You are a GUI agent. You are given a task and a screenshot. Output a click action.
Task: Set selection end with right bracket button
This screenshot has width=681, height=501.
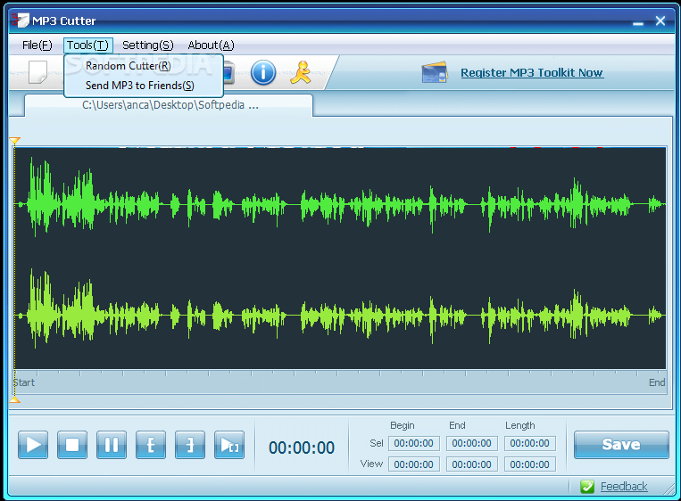click(x=190, y=445)
